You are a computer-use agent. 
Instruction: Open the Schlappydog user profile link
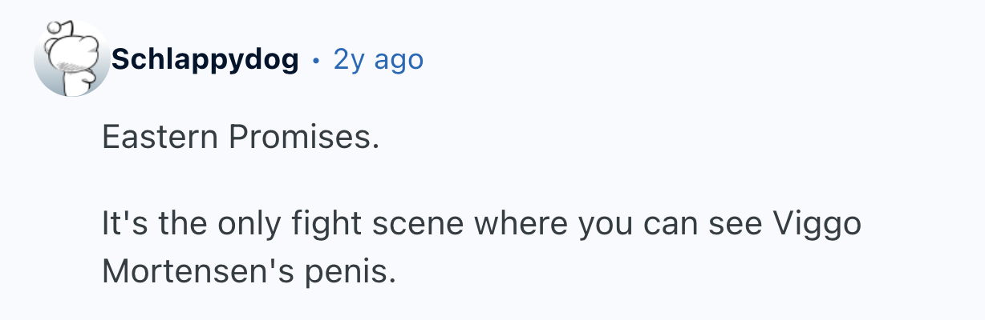pos(205,59)
